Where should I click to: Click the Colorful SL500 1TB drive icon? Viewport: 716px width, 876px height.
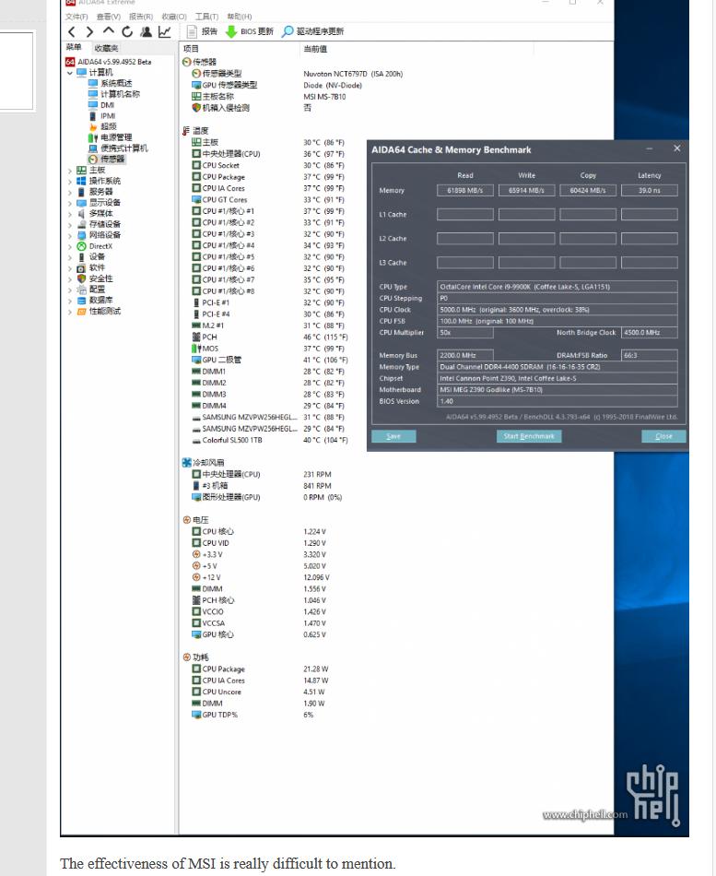point(196,440)
